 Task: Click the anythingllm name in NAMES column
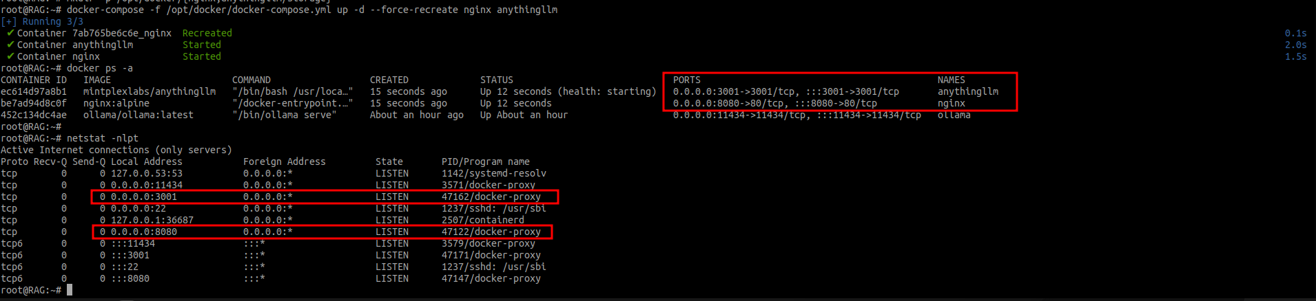point(968,91)
